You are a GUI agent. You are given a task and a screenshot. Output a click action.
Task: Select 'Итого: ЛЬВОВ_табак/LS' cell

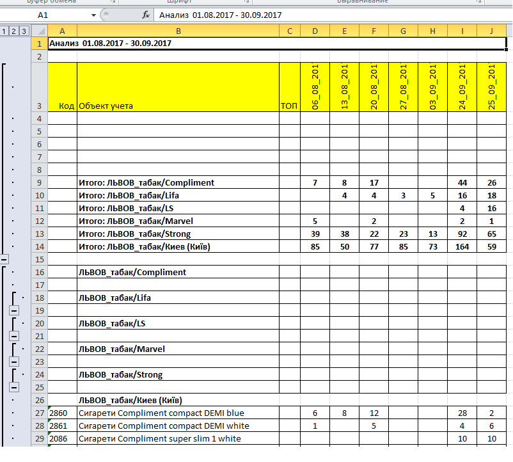click(178, 208)
